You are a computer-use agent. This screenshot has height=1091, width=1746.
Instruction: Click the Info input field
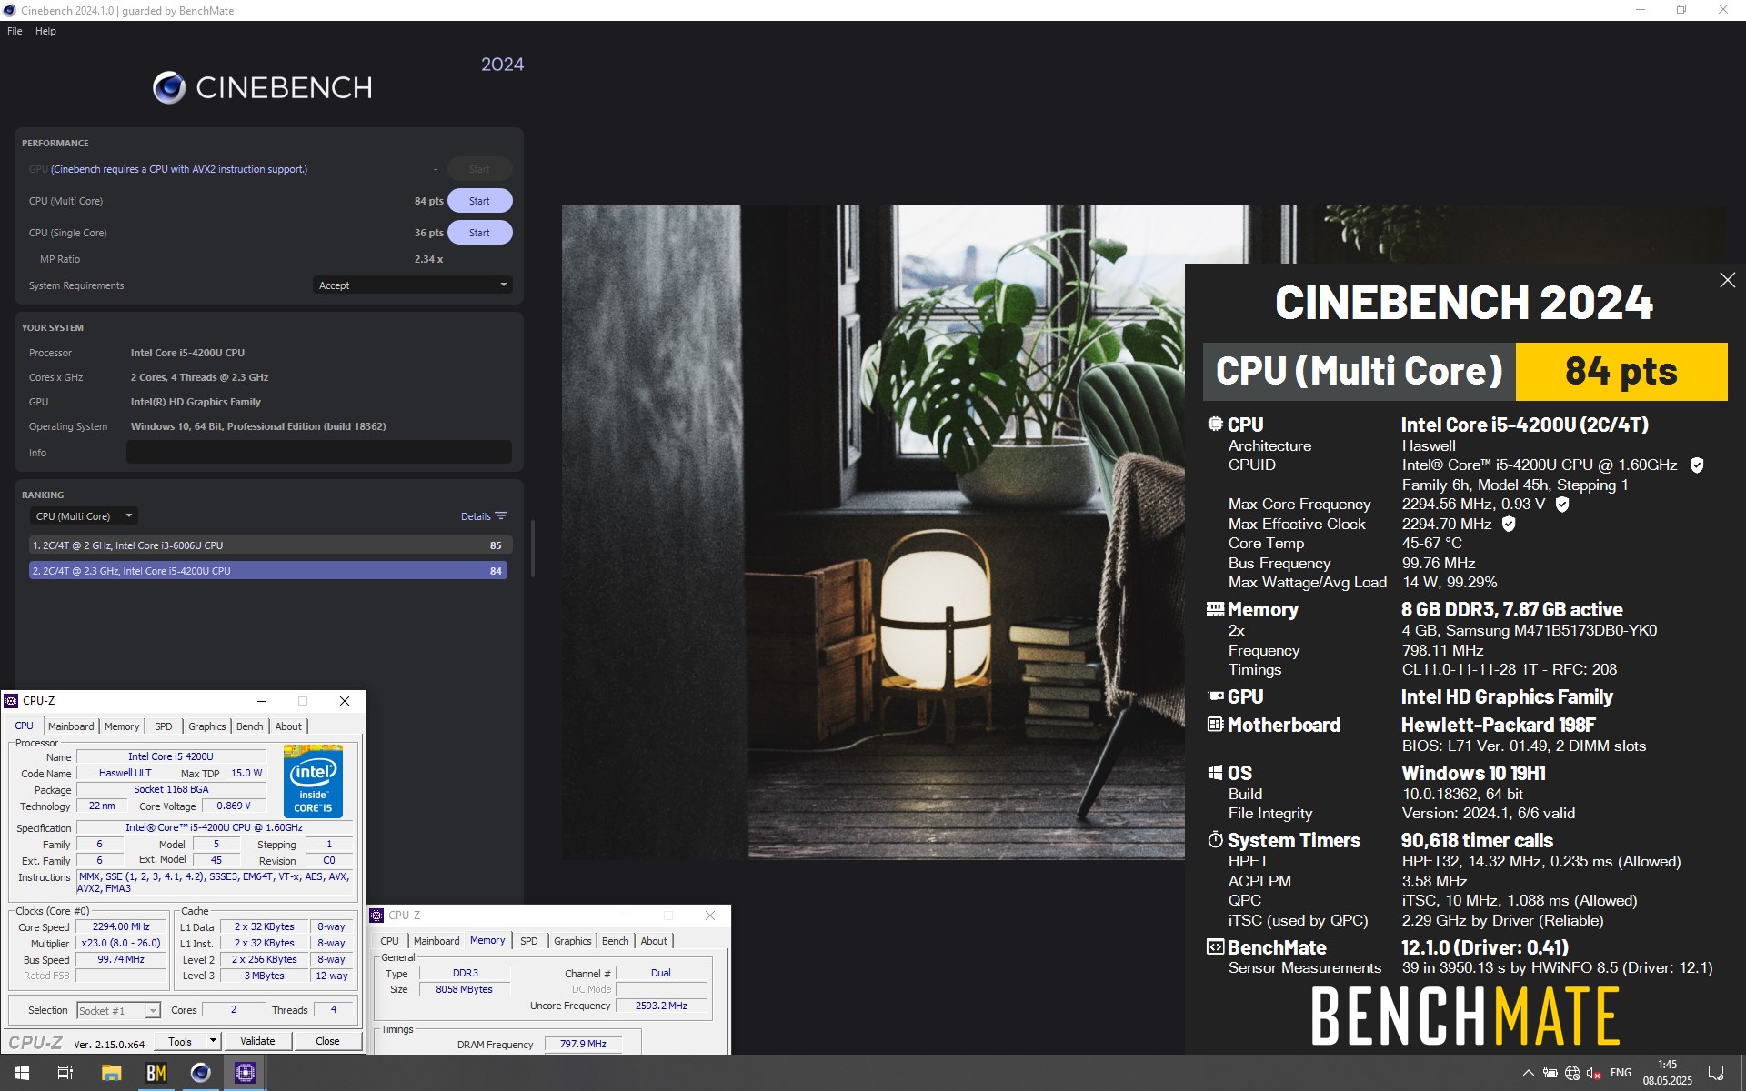(x=318, y=452)
